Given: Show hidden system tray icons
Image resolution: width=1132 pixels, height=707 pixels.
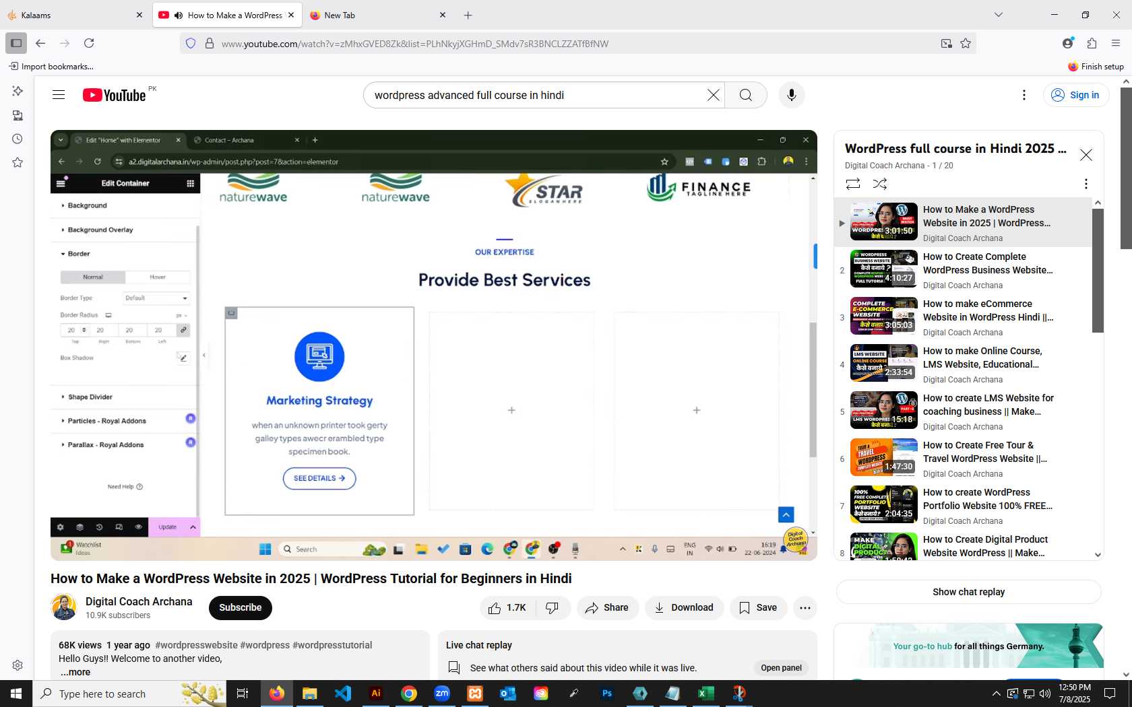Looking at the screenshot, I should coord(996,694).
